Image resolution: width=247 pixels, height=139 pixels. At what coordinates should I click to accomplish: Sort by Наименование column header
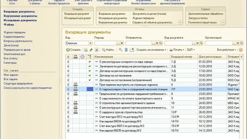point(132,57)
